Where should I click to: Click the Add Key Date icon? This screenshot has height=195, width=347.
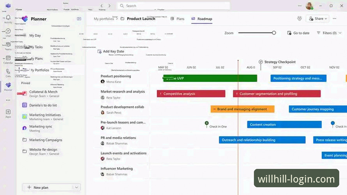pyautogui.click(x=99, y=51)
